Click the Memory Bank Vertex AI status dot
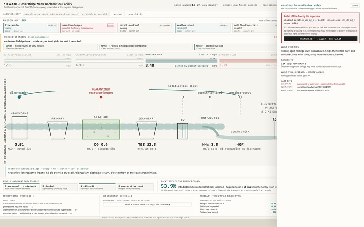 point(33,196)
